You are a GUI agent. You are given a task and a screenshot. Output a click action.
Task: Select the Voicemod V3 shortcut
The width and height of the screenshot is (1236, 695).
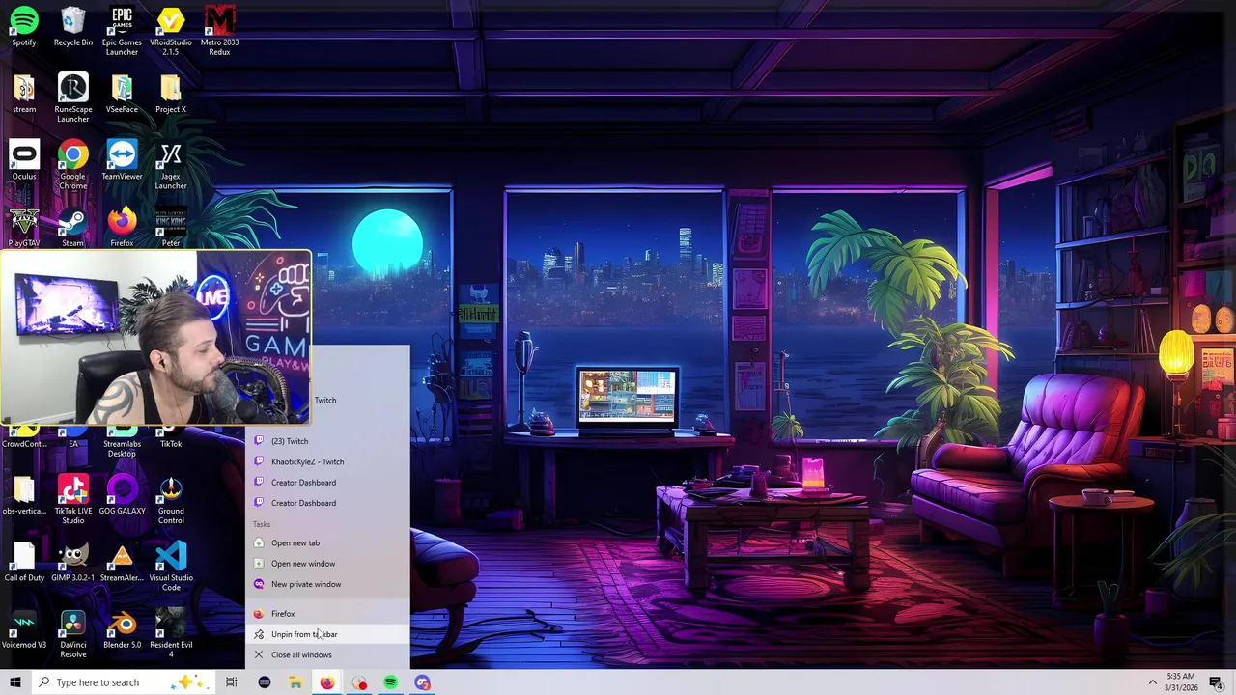pyautogui.click(x=24, y=628)
